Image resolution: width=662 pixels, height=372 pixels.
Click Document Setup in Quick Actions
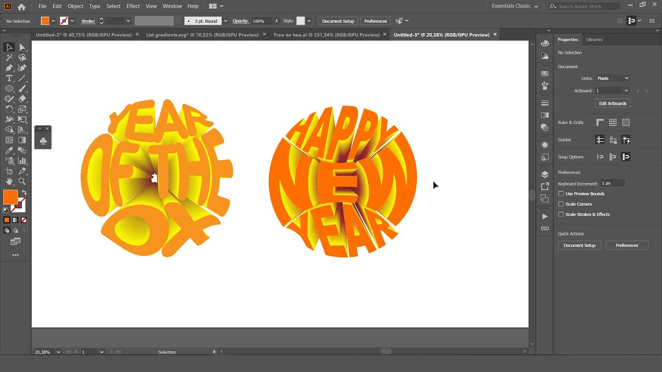point(579,245)
